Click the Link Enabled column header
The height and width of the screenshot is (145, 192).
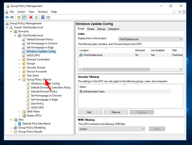click(160, 50)
